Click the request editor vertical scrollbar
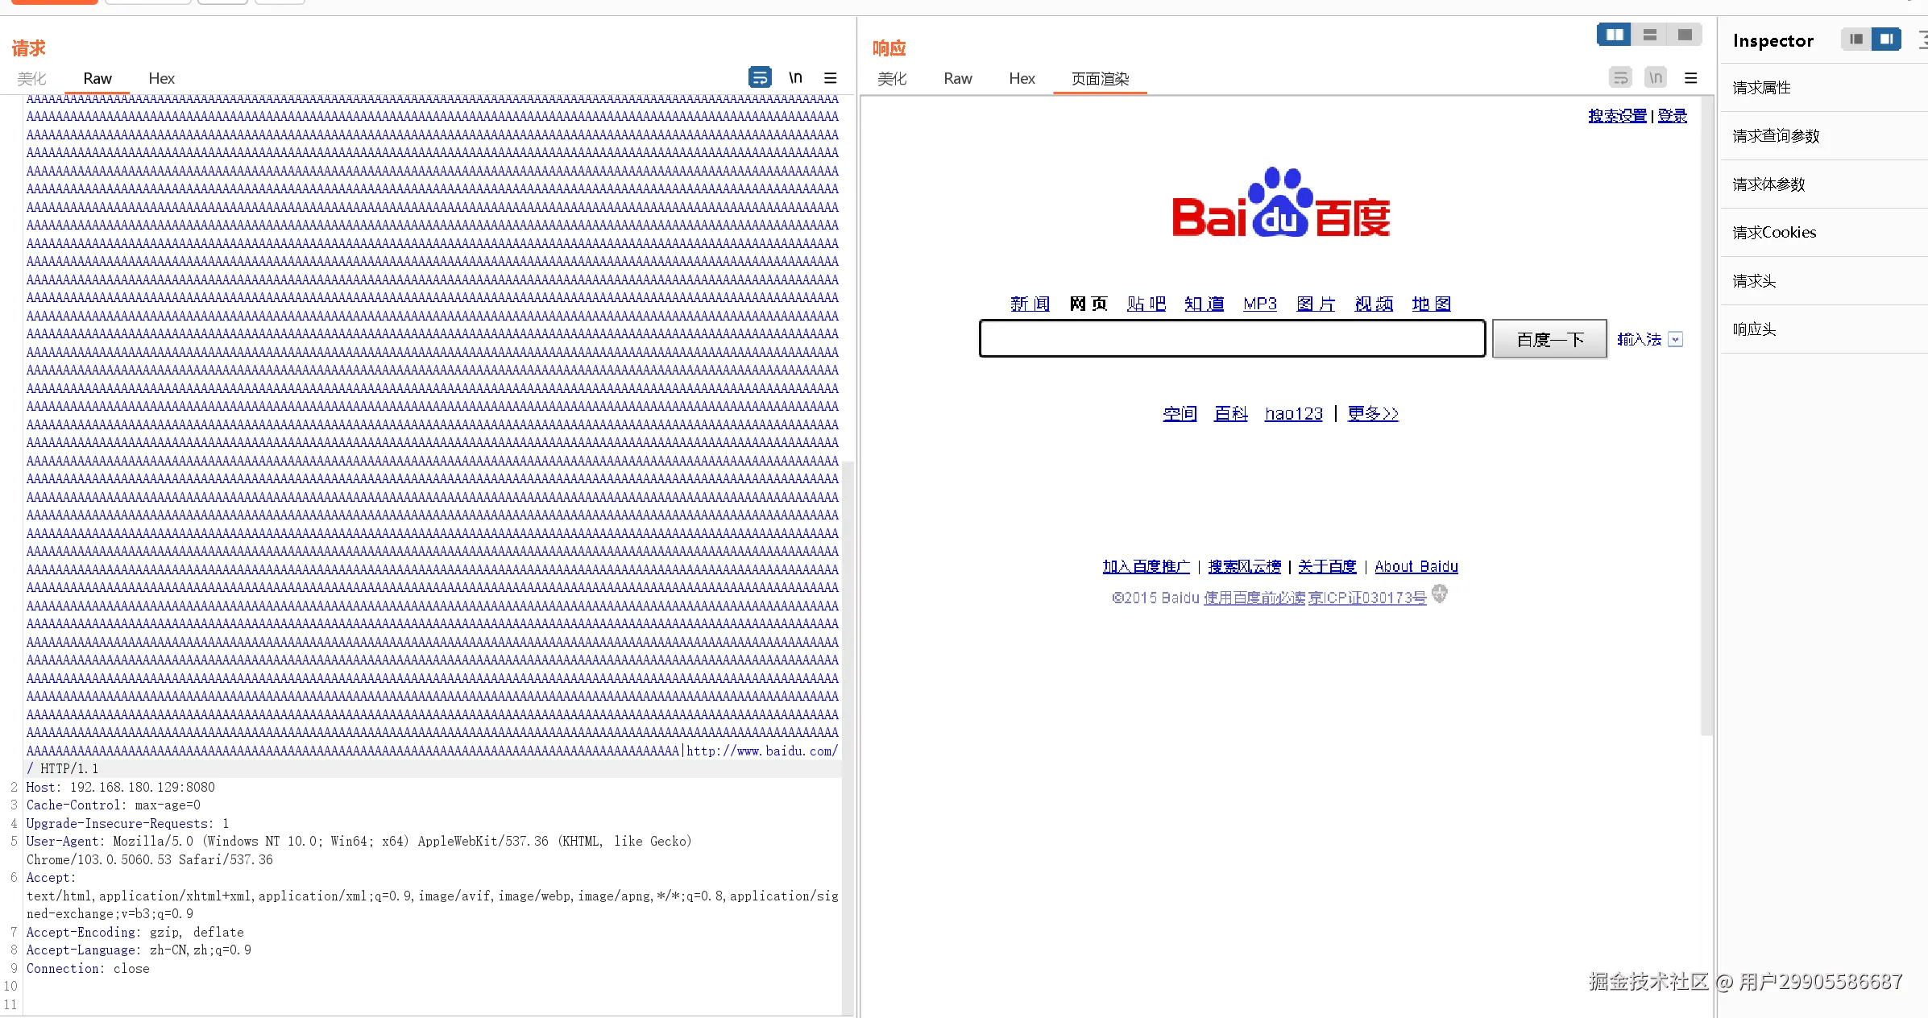The width and height of the screenshot is (1928, 1018). (x=847, y=737)
